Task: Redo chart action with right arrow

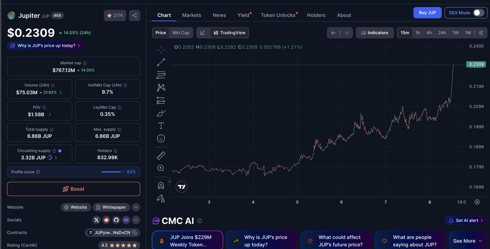Action: [x=346, y=33]
